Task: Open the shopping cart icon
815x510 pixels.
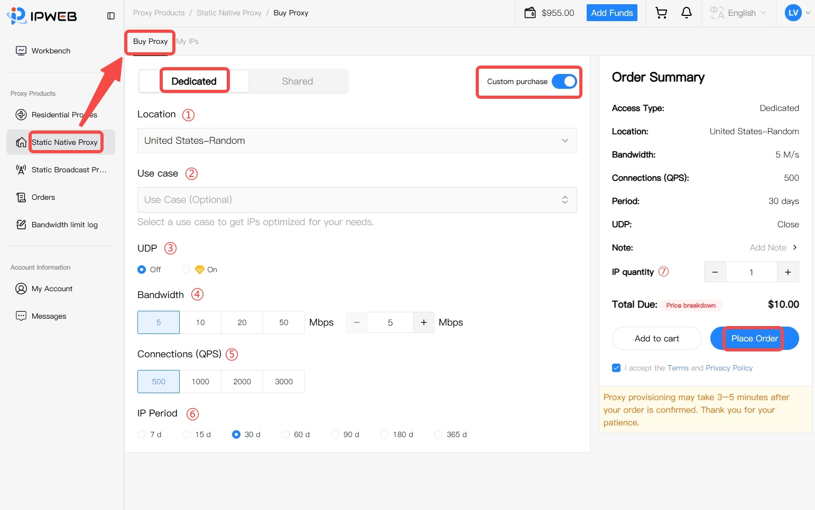Action: pos(661,13)
